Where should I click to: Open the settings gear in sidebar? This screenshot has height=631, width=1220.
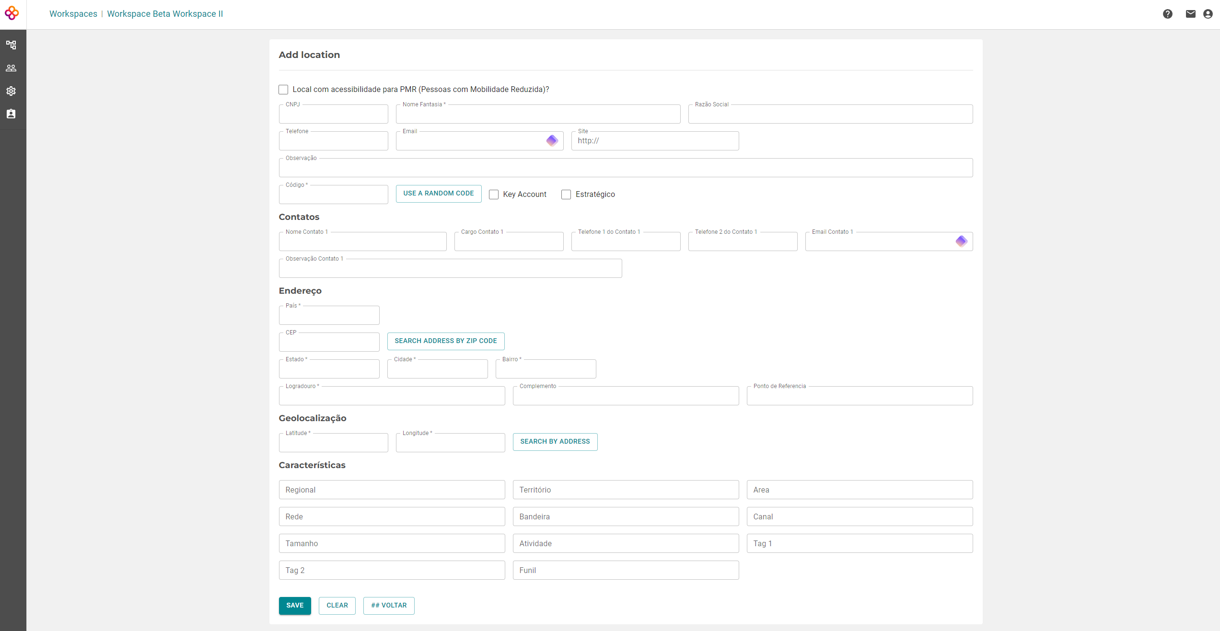pyautogui.click(x=11, y=91)
